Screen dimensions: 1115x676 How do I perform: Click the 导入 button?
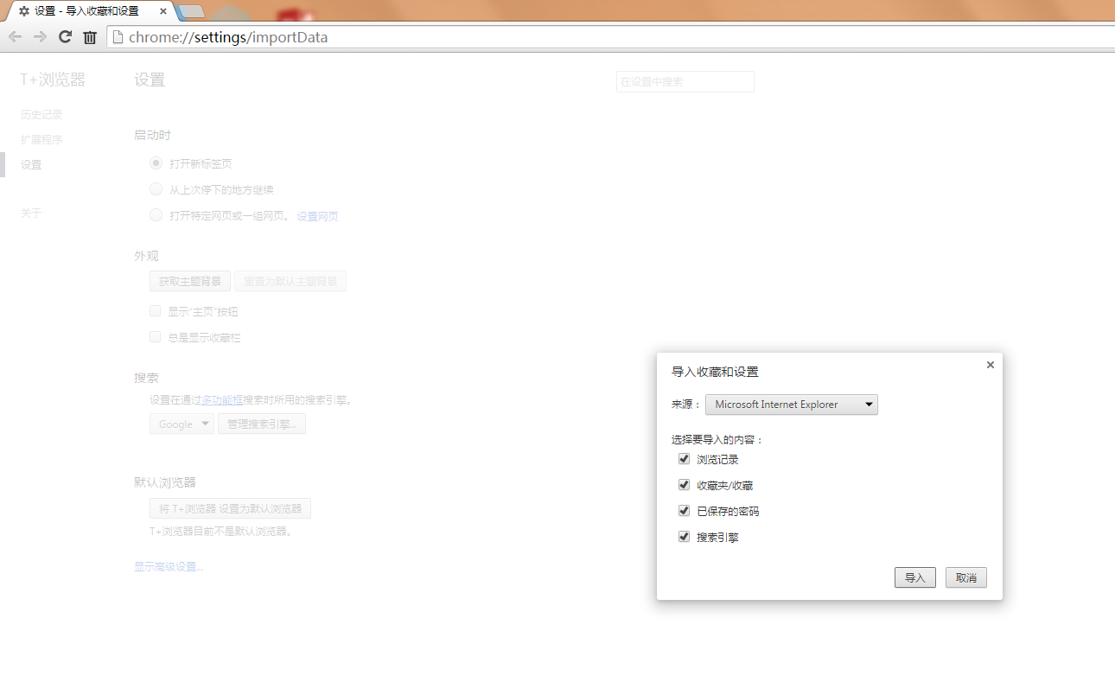[x=915, y=577]
